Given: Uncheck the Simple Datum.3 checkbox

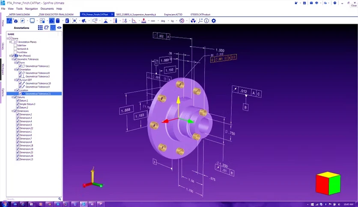Looking at the screenshot, I should click(x=18, y=104).
